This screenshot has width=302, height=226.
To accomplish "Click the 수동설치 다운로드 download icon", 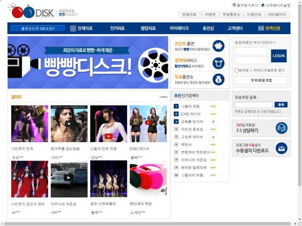I will [x=283, y=148].
